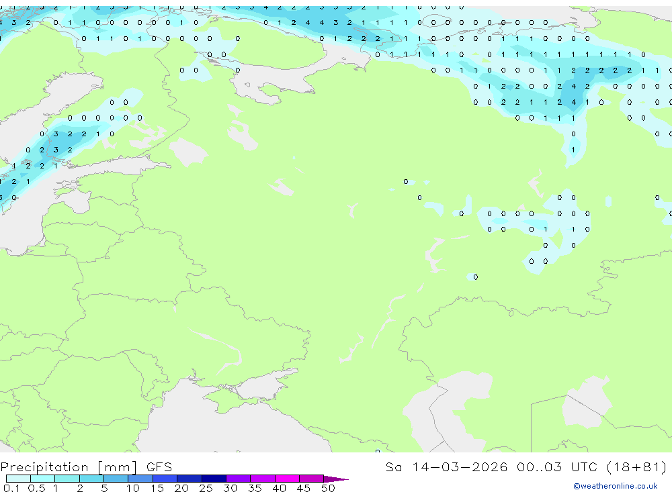Click the '5' legend scale label
This screenshot has height=492, width=672.
pyautogui.click(x=104, y=488)
